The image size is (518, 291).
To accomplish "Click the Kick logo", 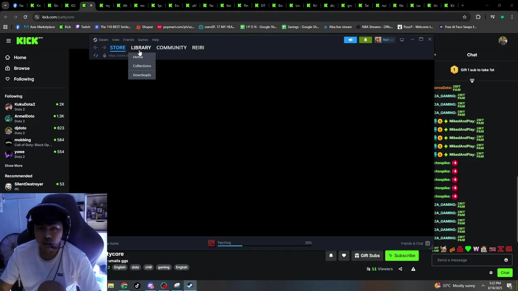I will click(29, 40).
